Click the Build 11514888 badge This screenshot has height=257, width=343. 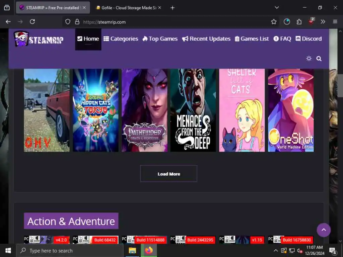[x=150, y=240]
